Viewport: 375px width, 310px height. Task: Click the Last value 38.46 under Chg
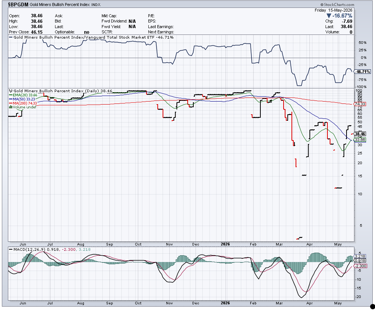tap(347, 27)
